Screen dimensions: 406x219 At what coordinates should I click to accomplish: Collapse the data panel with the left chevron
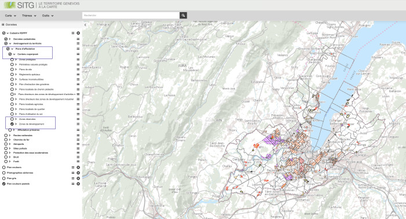coord(85,25)
